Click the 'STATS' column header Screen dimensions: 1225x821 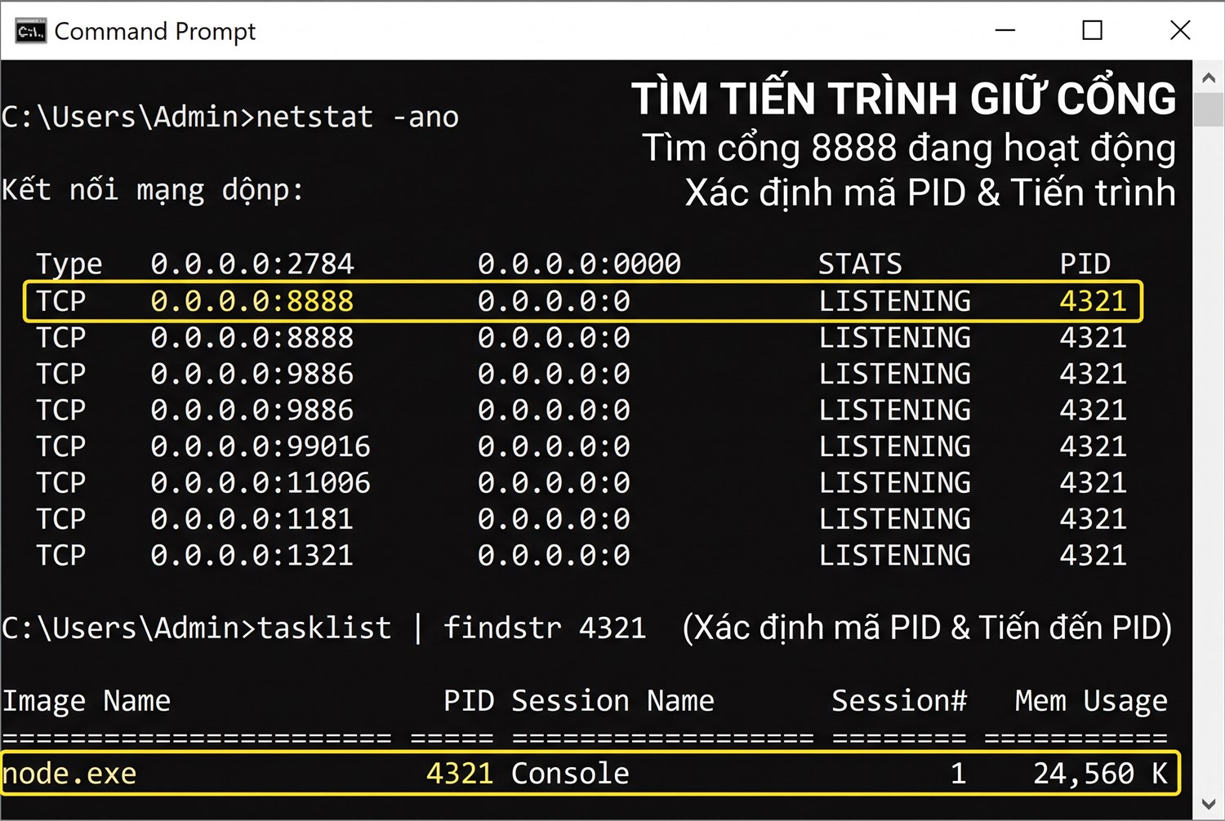pyautogui.click(x=861, y=264)
